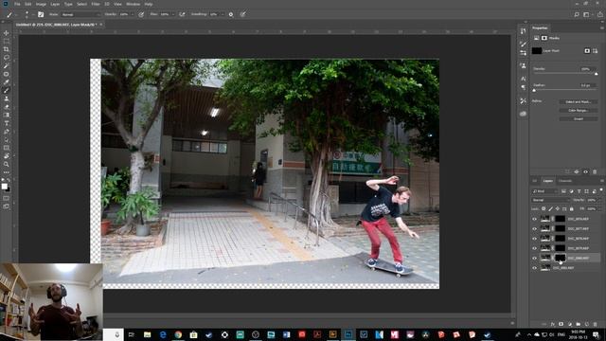Screen dimensions: 606x341
Task: Click the Density slider handle
Action: [596, 74]
